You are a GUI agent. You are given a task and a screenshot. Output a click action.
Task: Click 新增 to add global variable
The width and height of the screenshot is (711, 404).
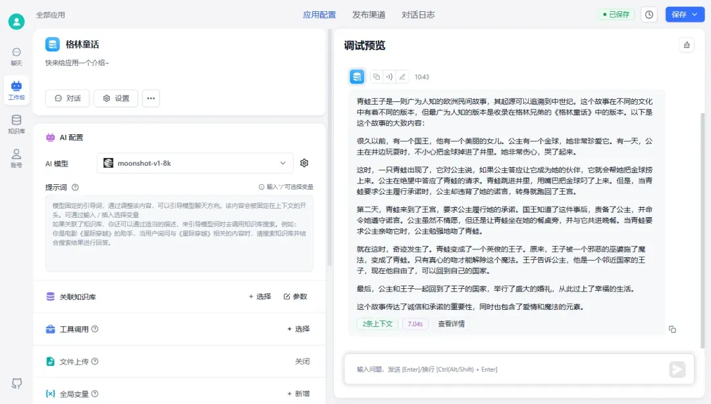point(298,393)
